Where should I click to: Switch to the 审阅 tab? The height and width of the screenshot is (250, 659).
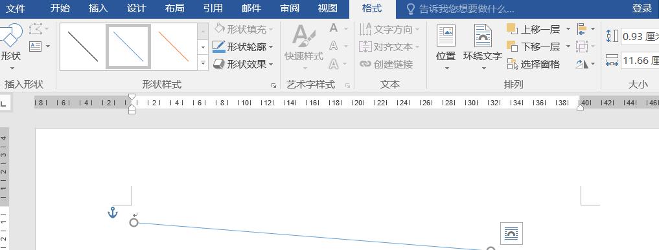[x=290, y=8]
